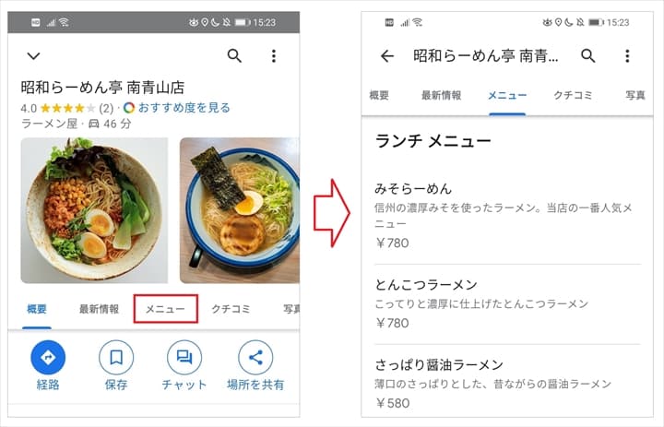This screenshot has width=664, height=427.
Task: Open the チャット chat icon
Action: point(184,358)
